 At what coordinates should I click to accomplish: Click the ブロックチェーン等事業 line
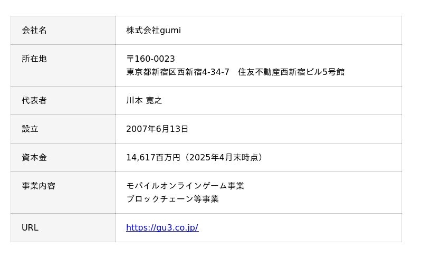[172, 199]
